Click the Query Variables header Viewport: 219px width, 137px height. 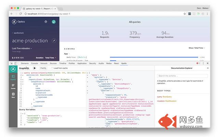pyautogui.click(x=27, y=110)
